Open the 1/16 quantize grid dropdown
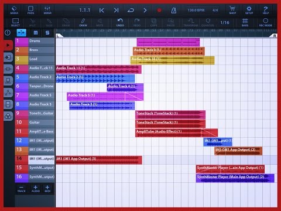Image resolution: width=281 pixels, height=211 pixels. [x=225, y=23]
